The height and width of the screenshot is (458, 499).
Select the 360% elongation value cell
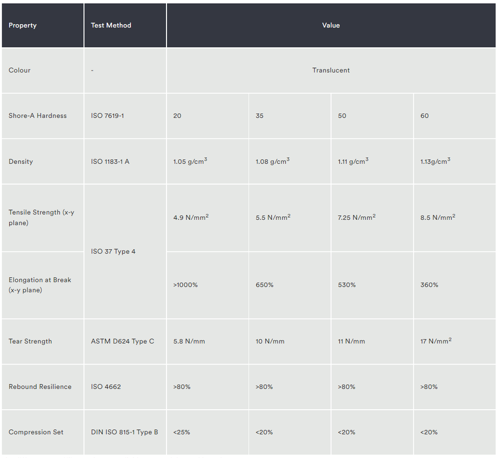[x=455, y=285]
